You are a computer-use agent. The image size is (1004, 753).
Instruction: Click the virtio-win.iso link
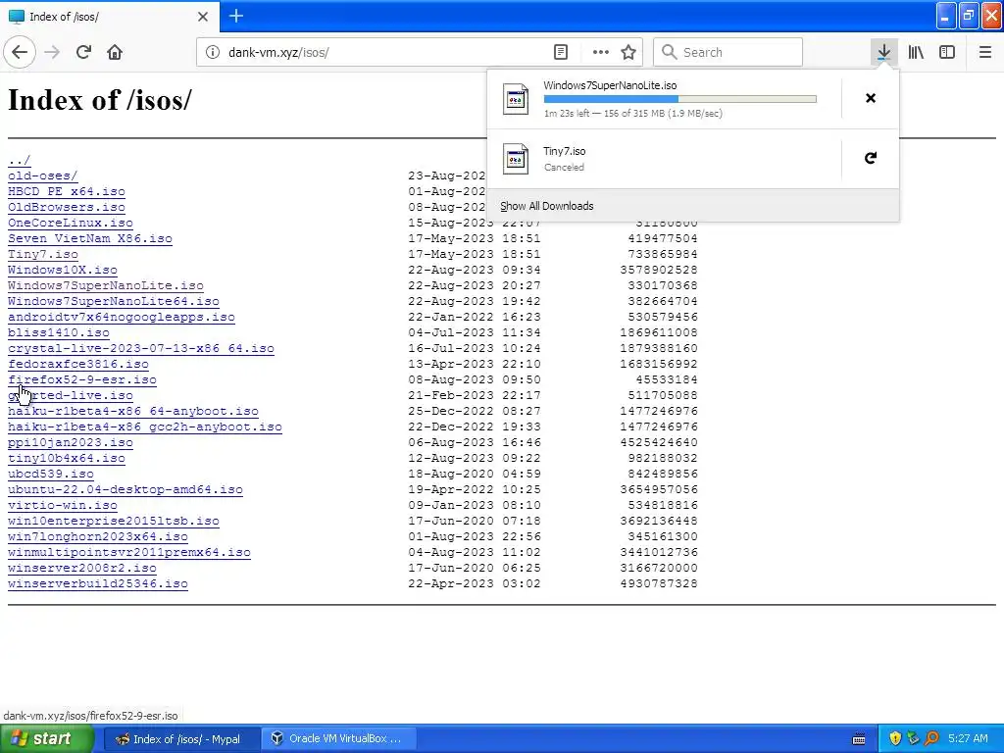click(63, 505)
